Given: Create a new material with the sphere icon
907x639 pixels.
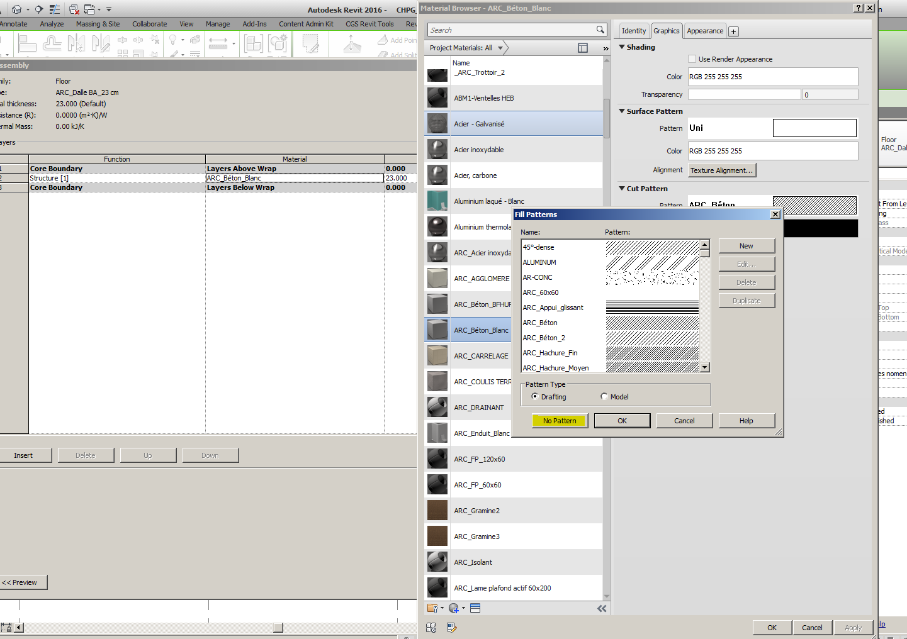Looking at the screenshot, I should pyautogui.click(x=454, y=608).
